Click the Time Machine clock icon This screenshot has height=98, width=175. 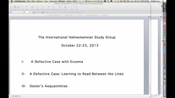click(108, 1)
